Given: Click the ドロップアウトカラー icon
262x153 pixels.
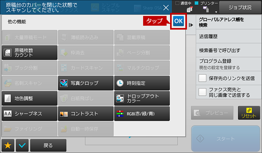Looking at the screenshot, I should [x=120, y=98].
